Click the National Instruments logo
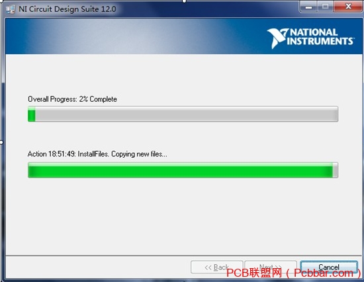This screenshot has width=364, height=282. 310,38
